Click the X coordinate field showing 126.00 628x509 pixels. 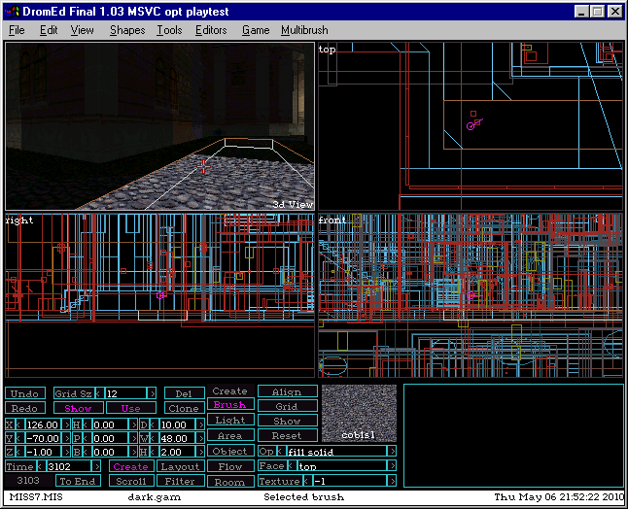coord(39,424)
